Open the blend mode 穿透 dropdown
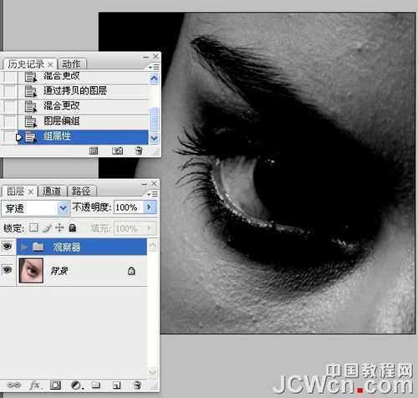The image size is (418, 398). [x=64, y=207]
